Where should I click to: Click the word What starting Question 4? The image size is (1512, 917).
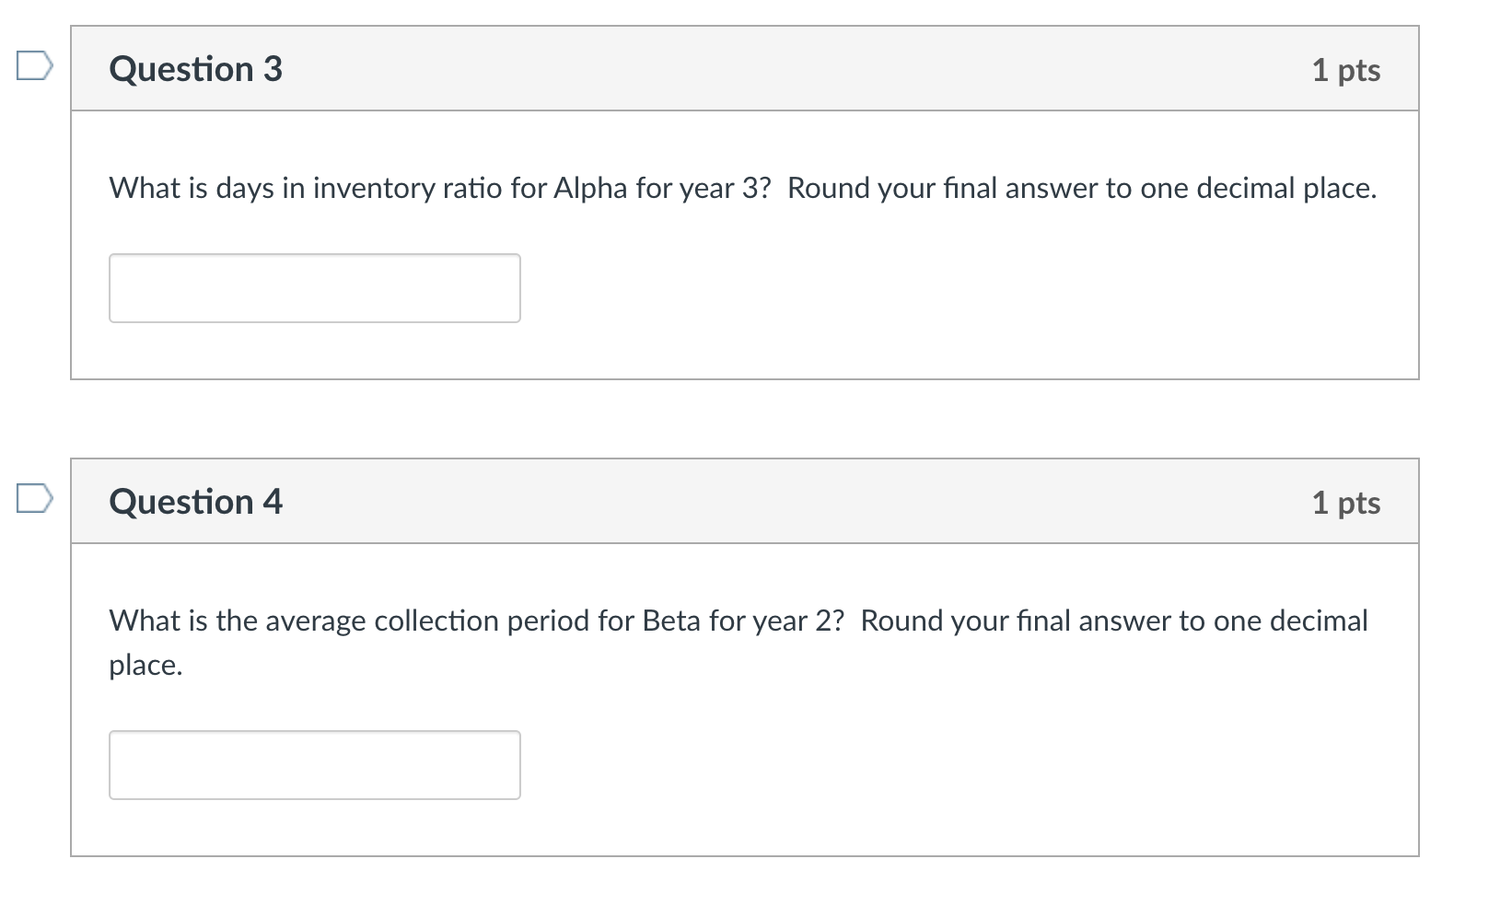click(x=145, y=621)
